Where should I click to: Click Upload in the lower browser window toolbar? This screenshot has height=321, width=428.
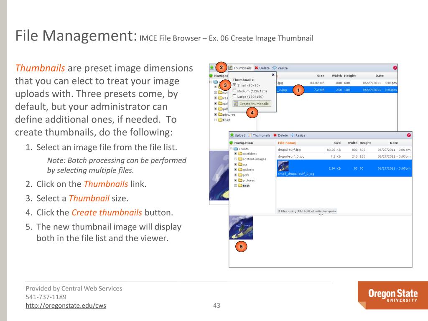pos(237,135)
